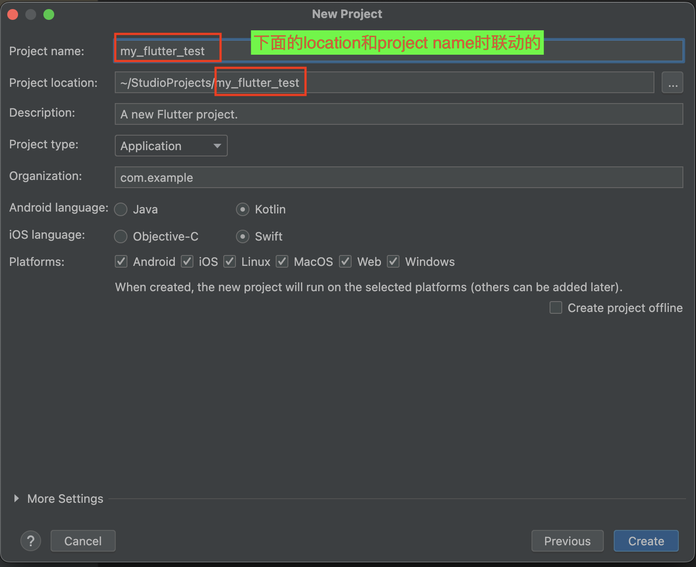Toggle the Web platform checkbox
The width and height of the screenshot is (696, 567).
tap(345, 261)
